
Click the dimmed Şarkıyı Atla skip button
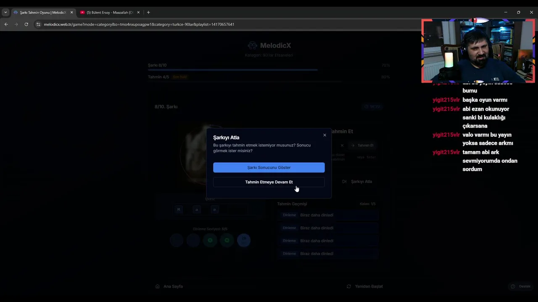click(x=357, y=182)
